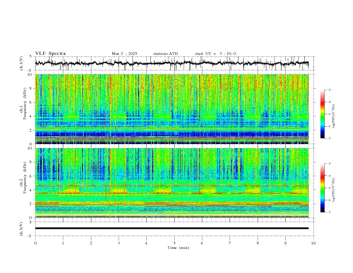
Task: Click the "VLF Spectra" title text
Action: 50,54
